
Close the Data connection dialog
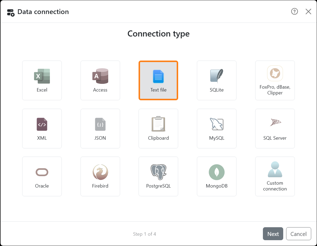308,11
